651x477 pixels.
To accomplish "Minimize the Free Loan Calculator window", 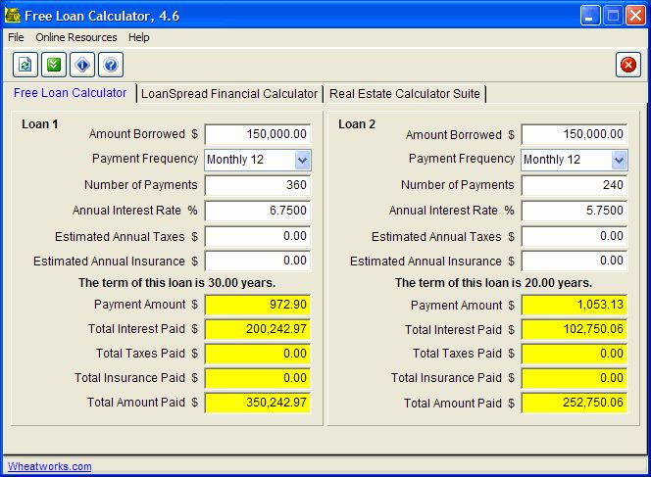I will pos(589,16).
